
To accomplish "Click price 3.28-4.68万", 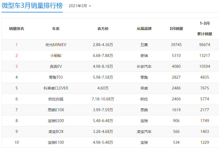I will (103, 132).
